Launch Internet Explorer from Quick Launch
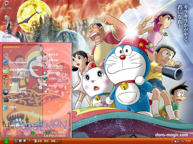193x144 pixels. click(16, 141)
